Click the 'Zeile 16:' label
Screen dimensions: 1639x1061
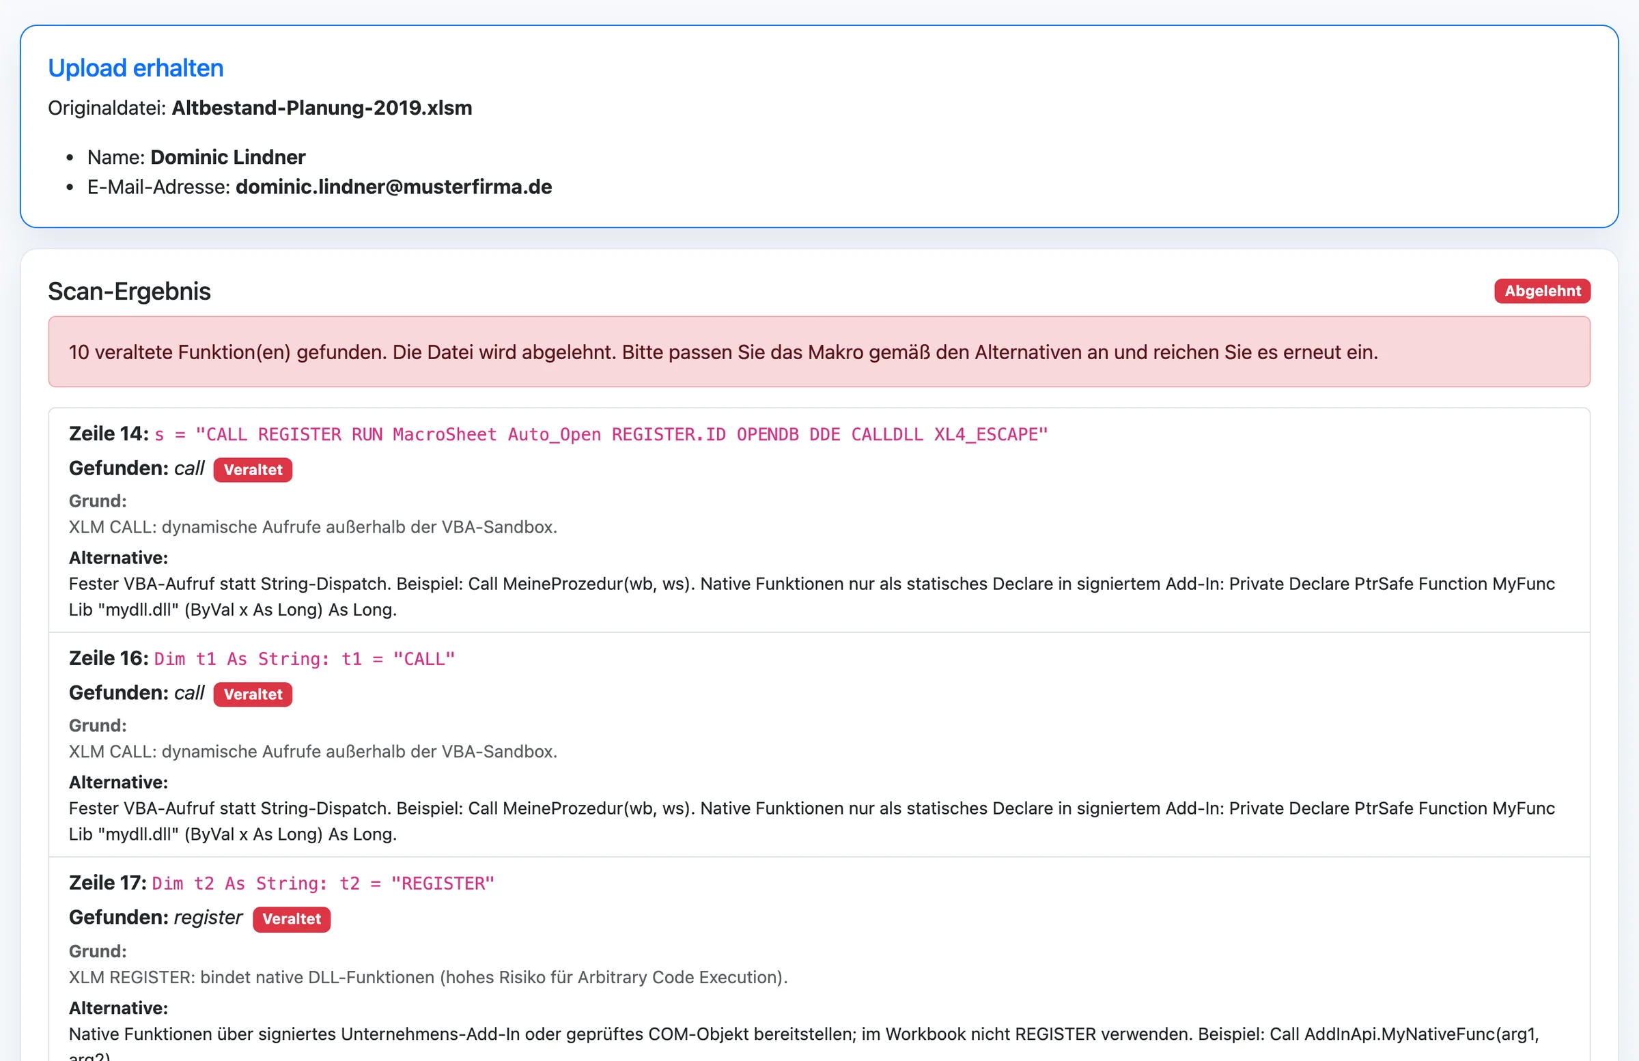point(109,658)
